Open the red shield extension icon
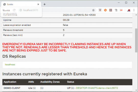Viewport: 138px width, 92px height. pyautogui.click(x=100, y=10)
